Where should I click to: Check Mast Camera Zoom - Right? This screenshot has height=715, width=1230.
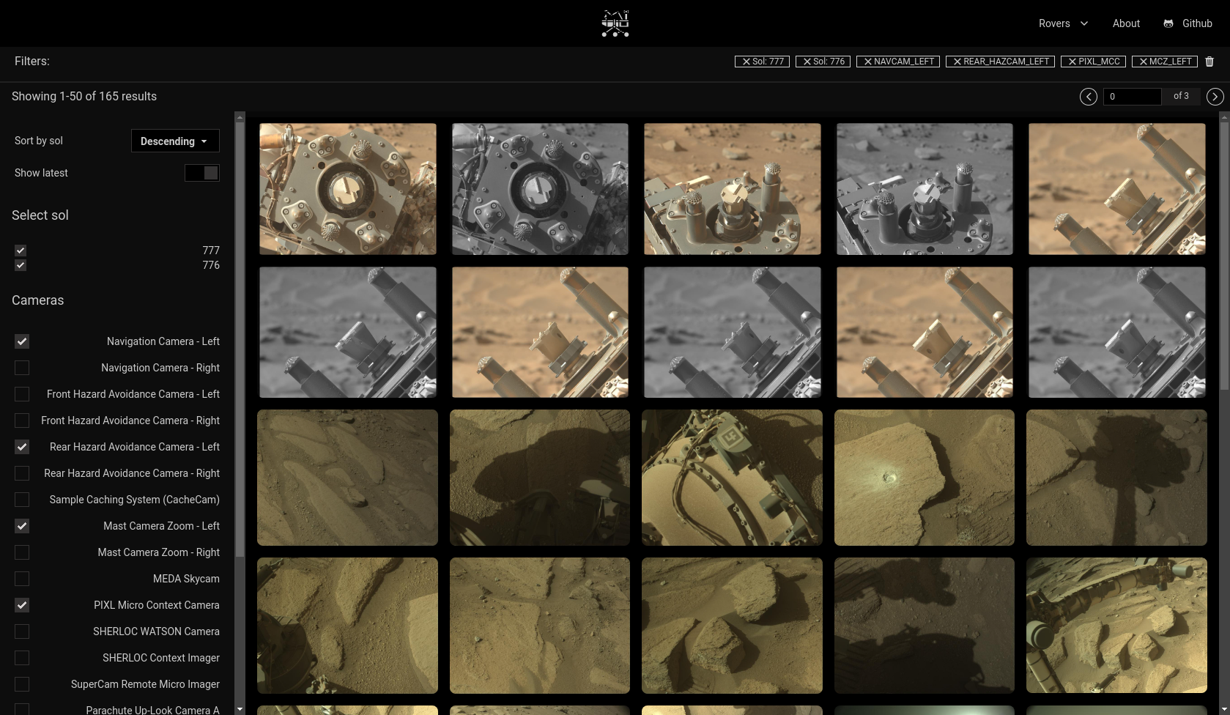(22, 552)
